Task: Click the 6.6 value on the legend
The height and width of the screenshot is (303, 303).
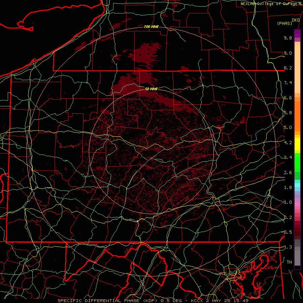Action: 288,98
